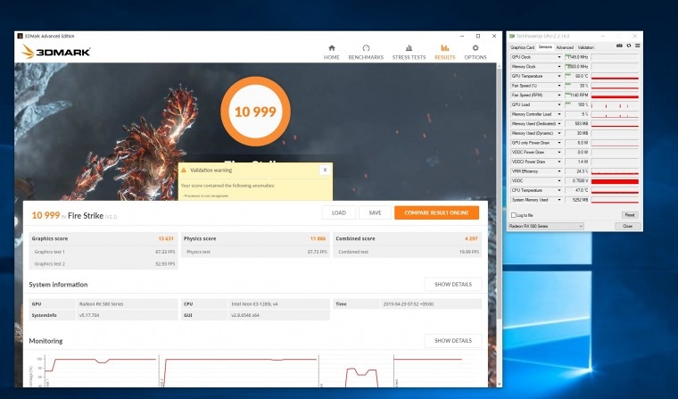This screenshot has height=399, width=678.
Task: Click Radeon RX 580 Series GPU value
Action: coord(101,303)
